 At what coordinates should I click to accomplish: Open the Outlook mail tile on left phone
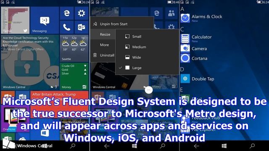81,27
